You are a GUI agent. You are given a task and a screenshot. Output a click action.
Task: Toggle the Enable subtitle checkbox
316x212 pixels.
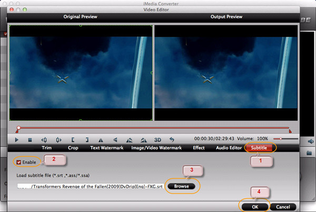[x=19, y=162]
